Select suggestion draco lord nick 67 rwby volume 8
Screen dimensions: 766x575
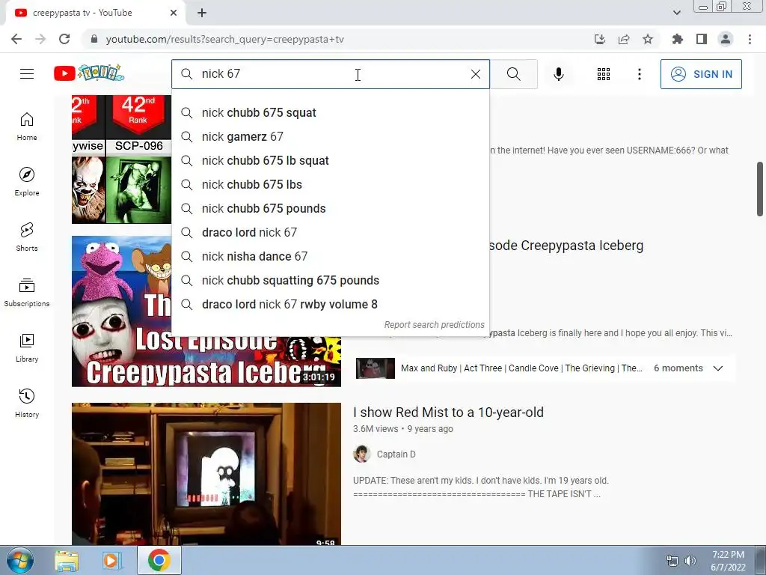[x=331, y=304]
